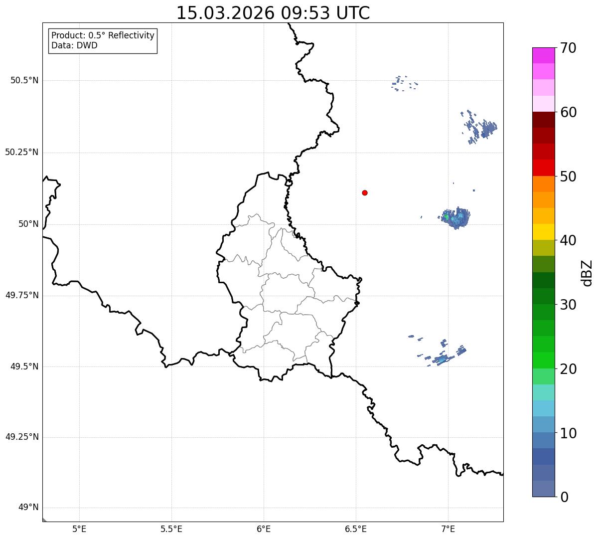Click the small echo specks near 50.5°N

click(x=404, y=83)
